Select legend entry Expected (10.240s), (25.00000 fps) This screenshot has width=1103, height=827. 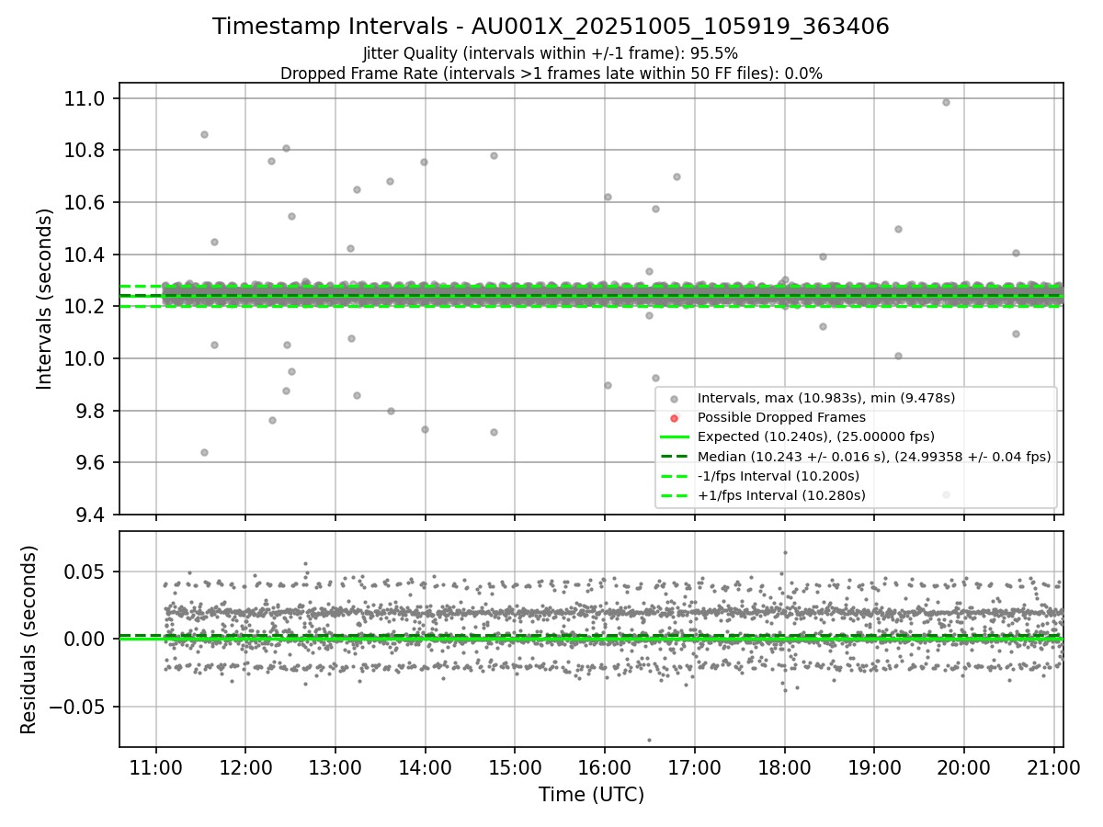tap(816, 436)
